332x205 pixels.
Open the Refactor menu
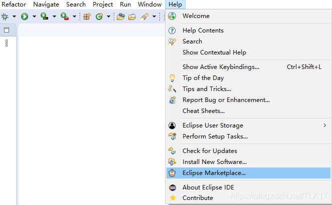pos(14,4)
